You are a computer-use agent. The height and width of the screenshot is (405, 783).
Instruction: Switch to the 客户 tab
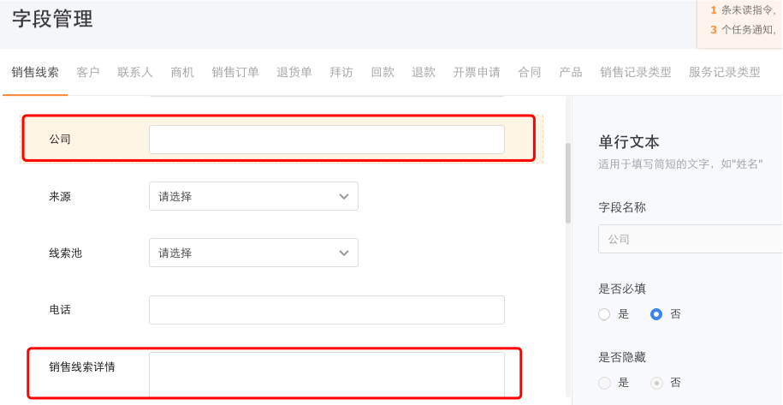click(88, 73)
